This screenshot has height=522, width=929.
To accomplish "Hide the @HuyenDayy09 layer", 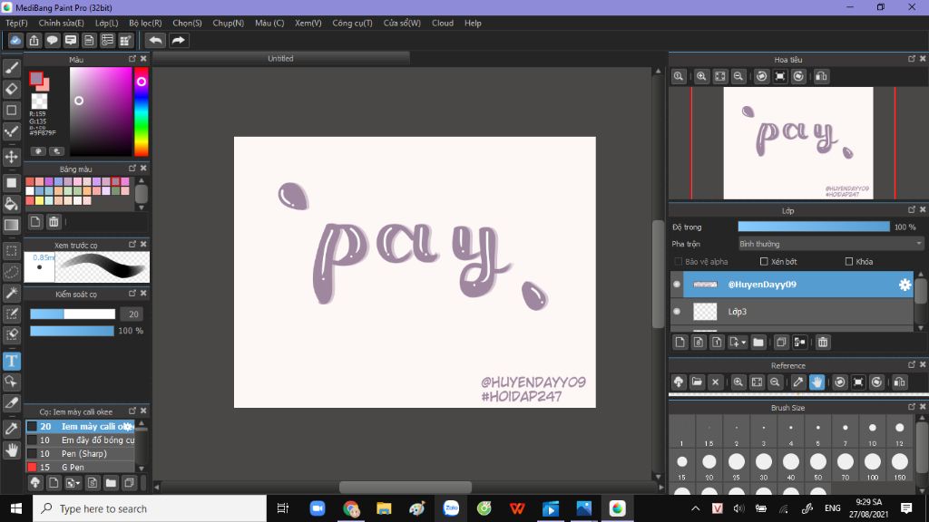I will 677,285.
